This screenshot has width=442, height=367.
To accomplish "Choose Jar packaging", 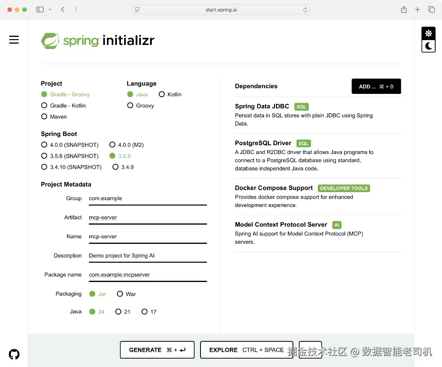I will pyautogui.click(x=98, y=294).
